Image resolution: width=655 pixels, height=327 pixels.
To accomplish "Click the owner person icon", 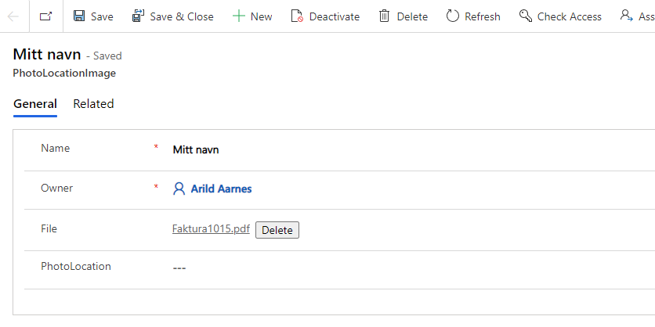I will 179,189.
